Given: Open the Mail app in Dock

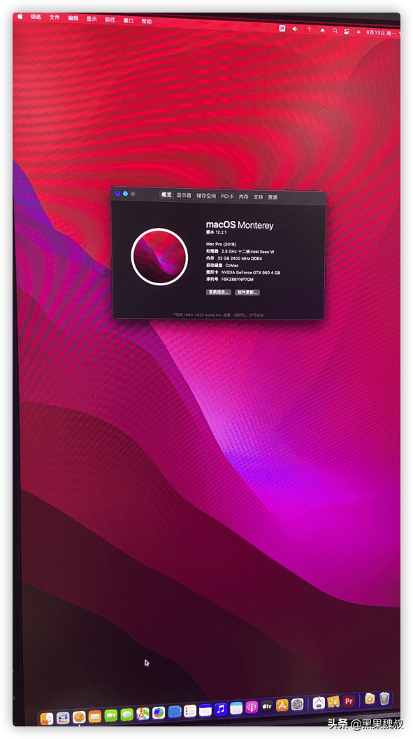Looking at the screenshot, I should [94, 716].
